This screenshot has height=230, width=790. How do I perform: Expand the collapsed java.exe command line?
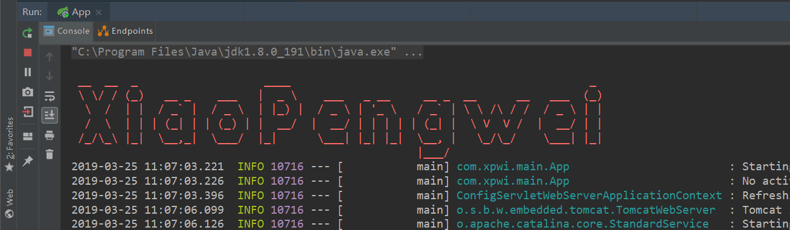click(247, 53)
